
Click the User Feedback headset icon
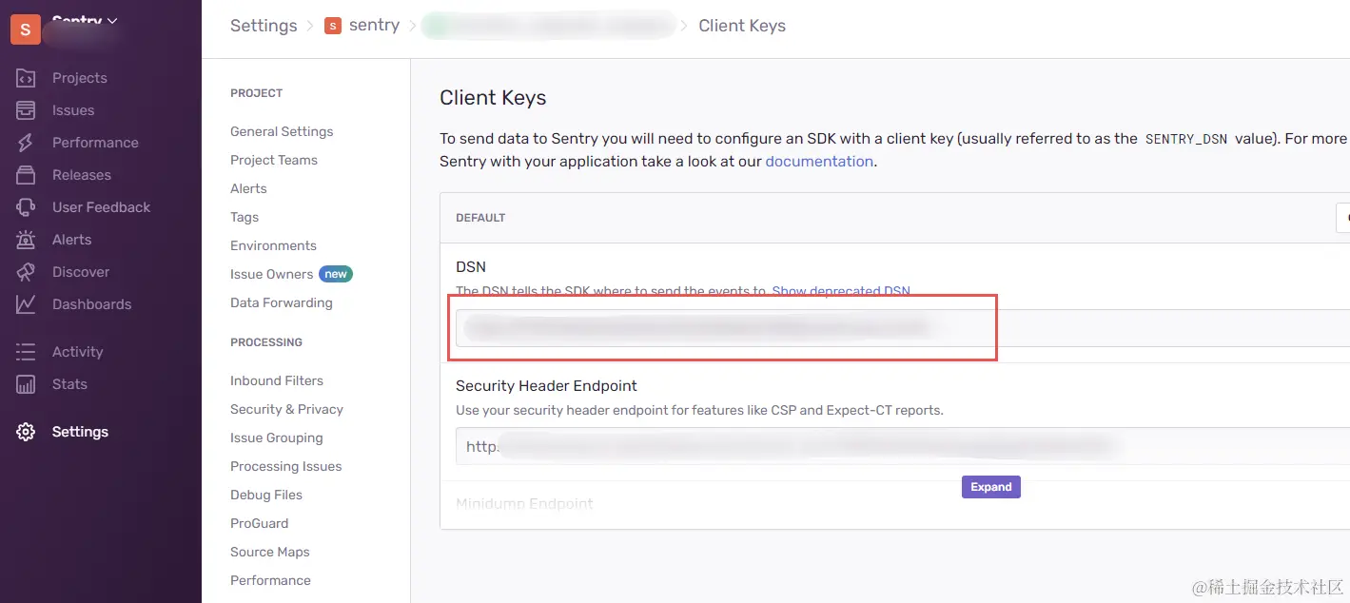pos(26,207)
